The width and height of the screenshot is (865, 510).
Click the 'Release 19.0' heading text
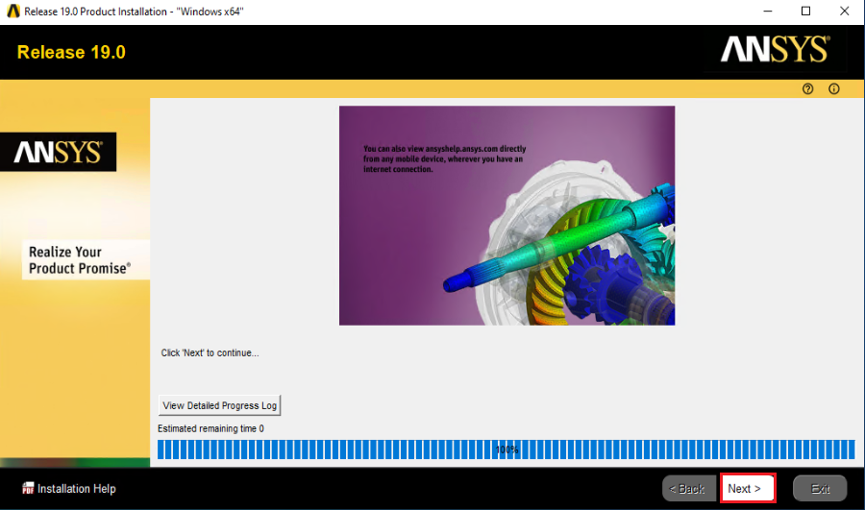click(x=71, y=52)
